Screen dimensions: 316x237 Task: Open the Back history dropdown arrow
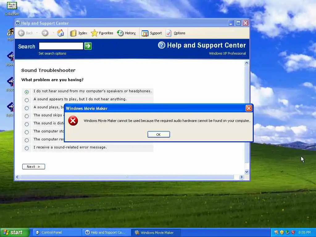click(x=37, y=33)
